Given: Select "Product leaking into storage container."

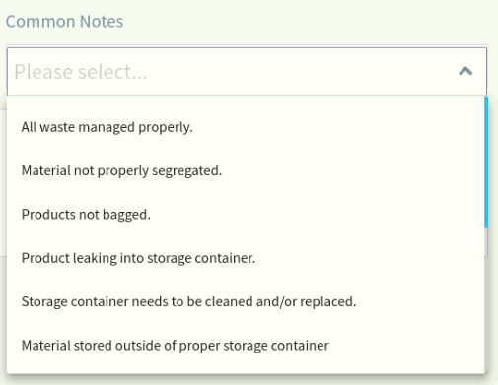Looking at the screenshot, I should coord(246,258).
